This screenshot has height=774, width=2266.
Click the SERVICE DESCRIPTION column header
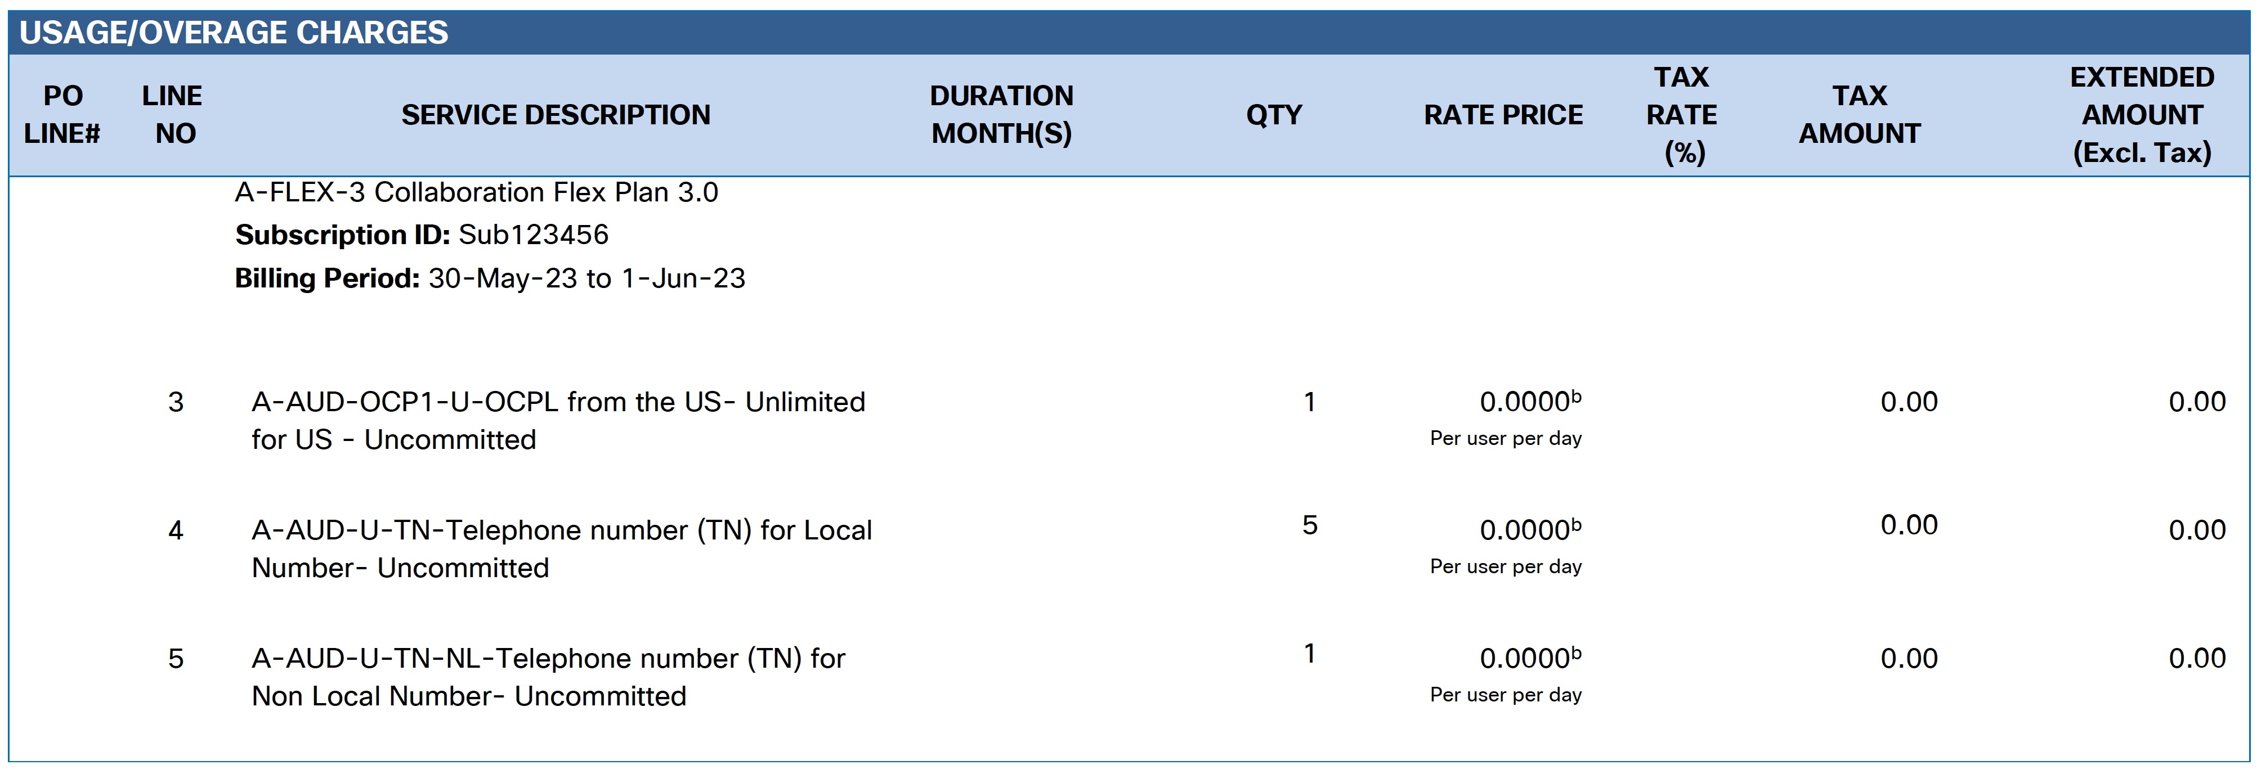[556, 114]
